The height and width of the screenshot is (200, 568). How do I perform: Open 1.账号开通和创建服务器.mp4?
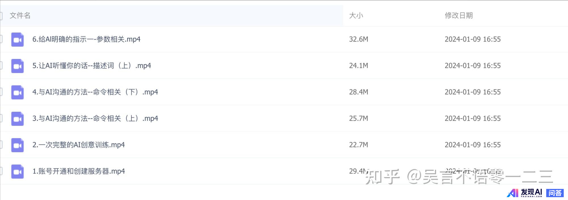(79, 171)
